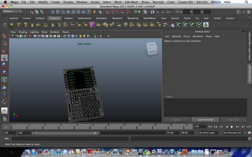Click the Universal Manipulator tool
This screenshot has height=157, width=252.
click(4, 80)
